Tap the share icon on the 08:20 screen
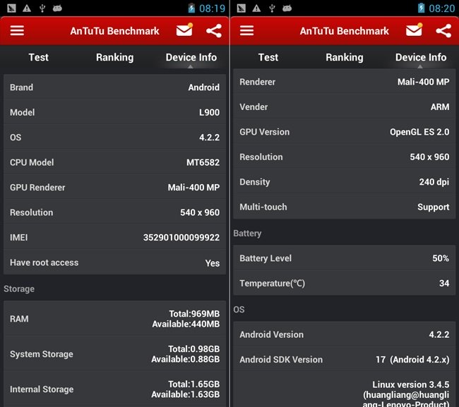This screenshot has width=459, height=407. 443,31
